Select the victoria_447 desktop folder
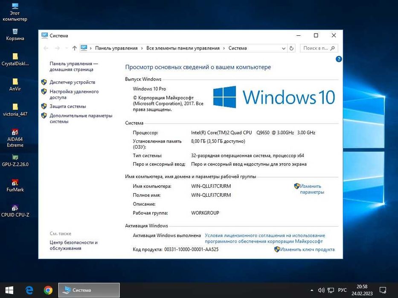The width and height of the screenshot is (398, 298). 15,110
